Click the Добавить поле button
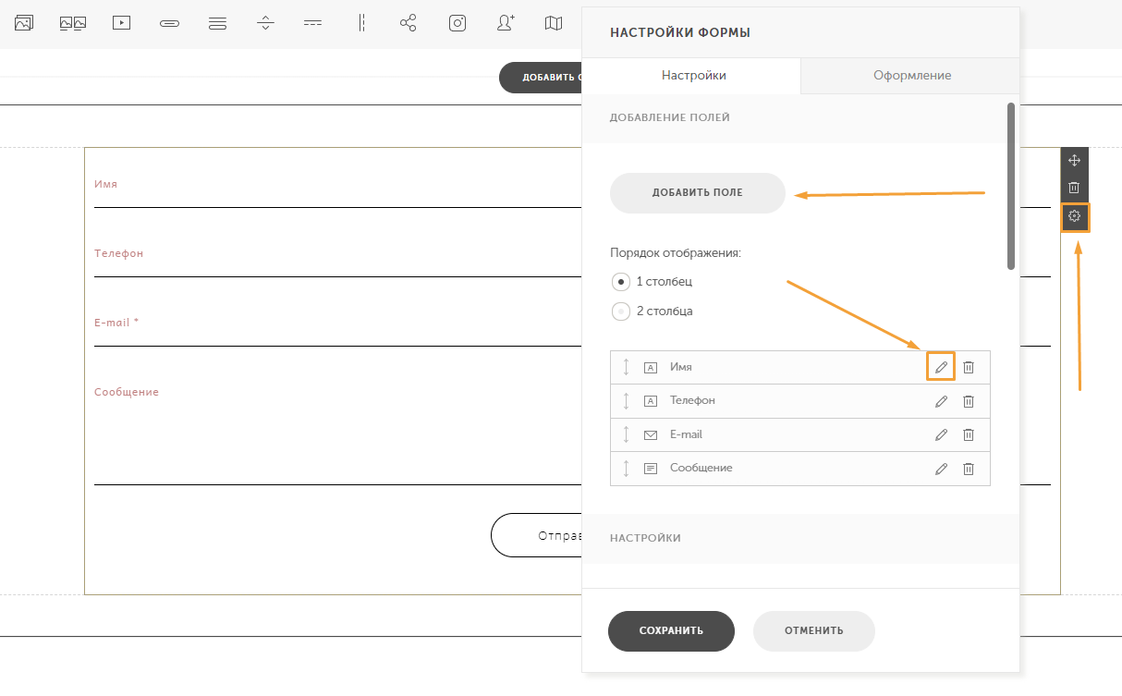The height and width of the screenshot is (696, 1122). (698, 193)
